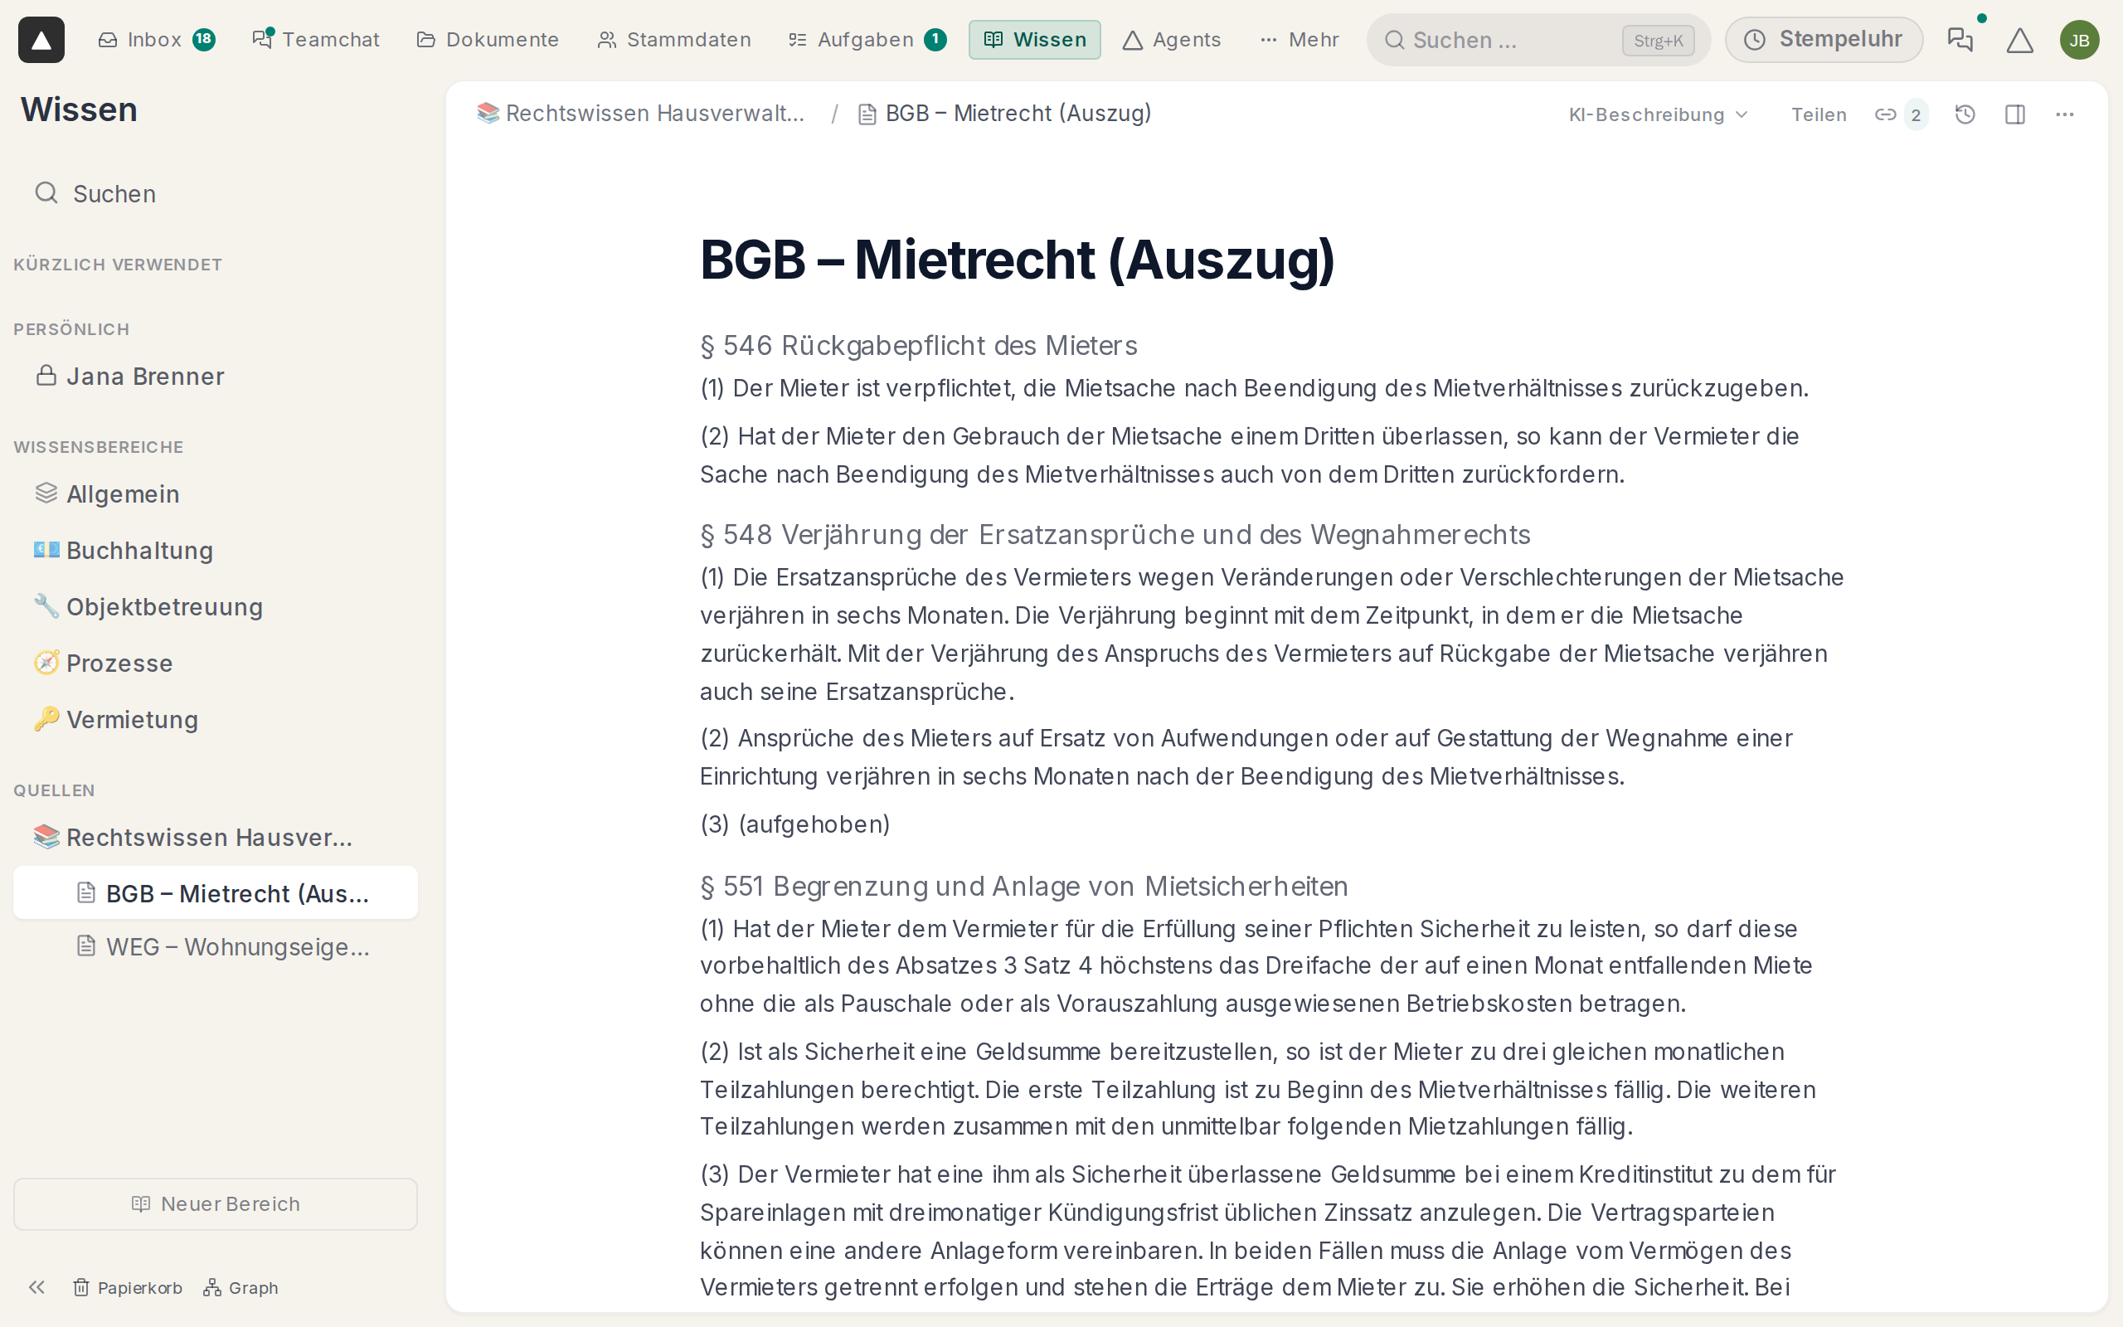Screen dimensions: 2123x1327
Task: Open the page three-dots options menu
Action: pos(2065,114)
